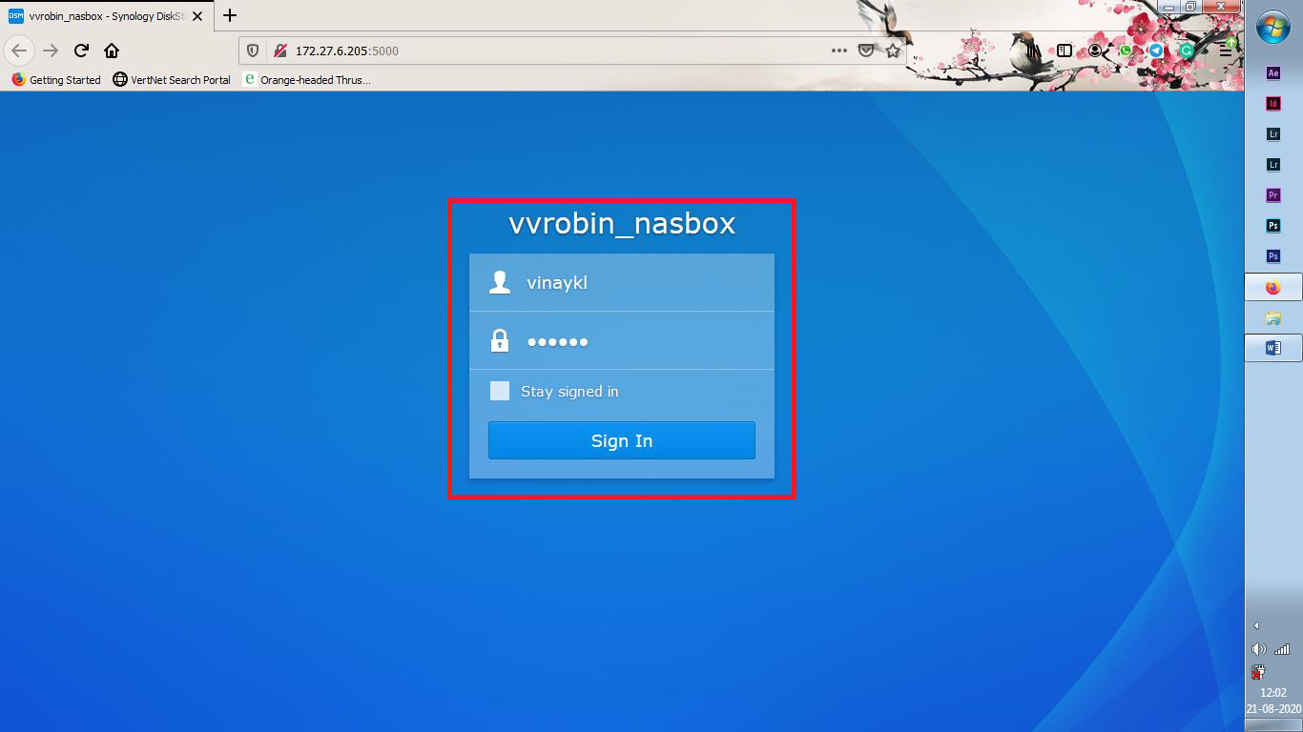The image size is (1303, 732).
Task: Open the page actions three-dot menu
Action: pyautogui.click(x=839, y=51)
